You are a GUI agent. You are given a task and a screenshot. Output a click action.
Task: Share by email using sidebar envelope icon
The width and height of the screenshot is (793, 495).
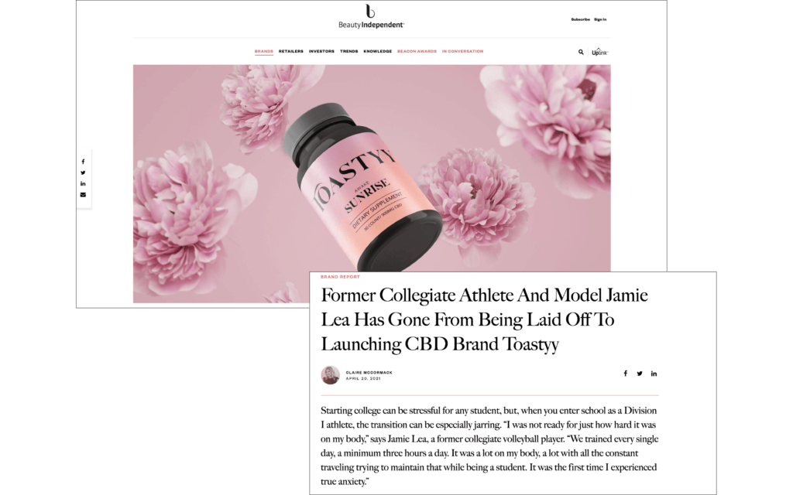click(83, 195)
